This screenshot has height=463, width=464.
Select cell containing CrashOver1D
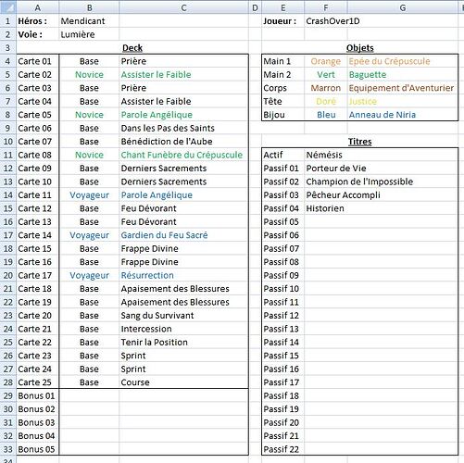pos(326,21)
